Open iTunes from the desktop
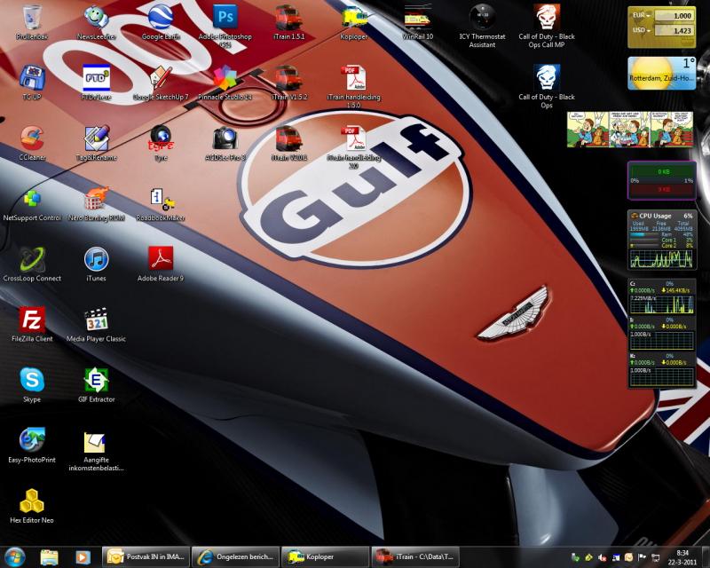The image size is (710, 568). [96, 264]
